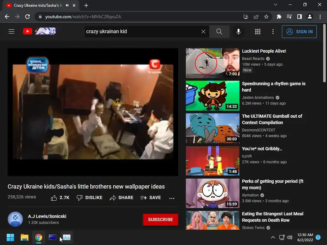
Task: Open network icon in system tray
Action: click(282, 237)
